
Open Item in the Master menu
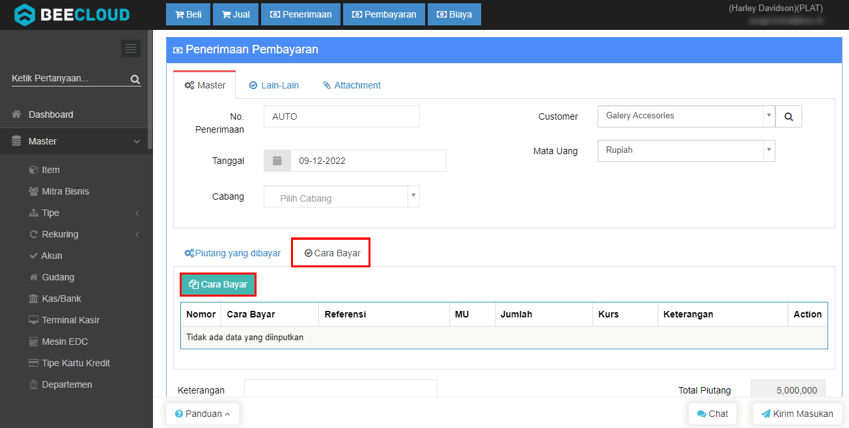point(51,170)
